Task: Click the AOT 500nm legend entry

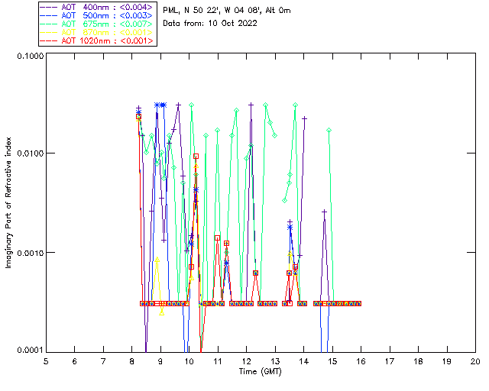Action: (97, 15)
